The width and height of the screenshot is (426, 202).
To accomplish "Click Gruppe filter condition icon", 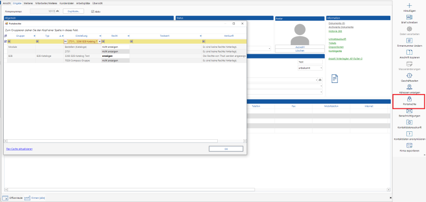I will 9,41.
